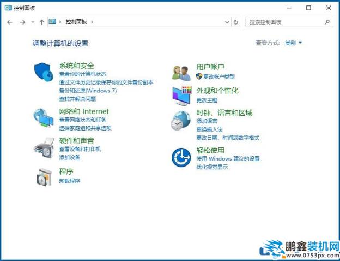Click the search magnifier icon
This screenshot has height=261, width=340.
point(327,22)
